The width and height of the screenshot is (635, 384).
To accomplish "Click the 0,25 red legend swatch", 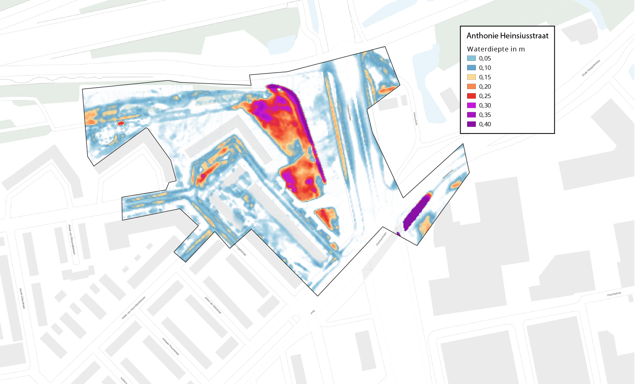I will pos(471,96).
